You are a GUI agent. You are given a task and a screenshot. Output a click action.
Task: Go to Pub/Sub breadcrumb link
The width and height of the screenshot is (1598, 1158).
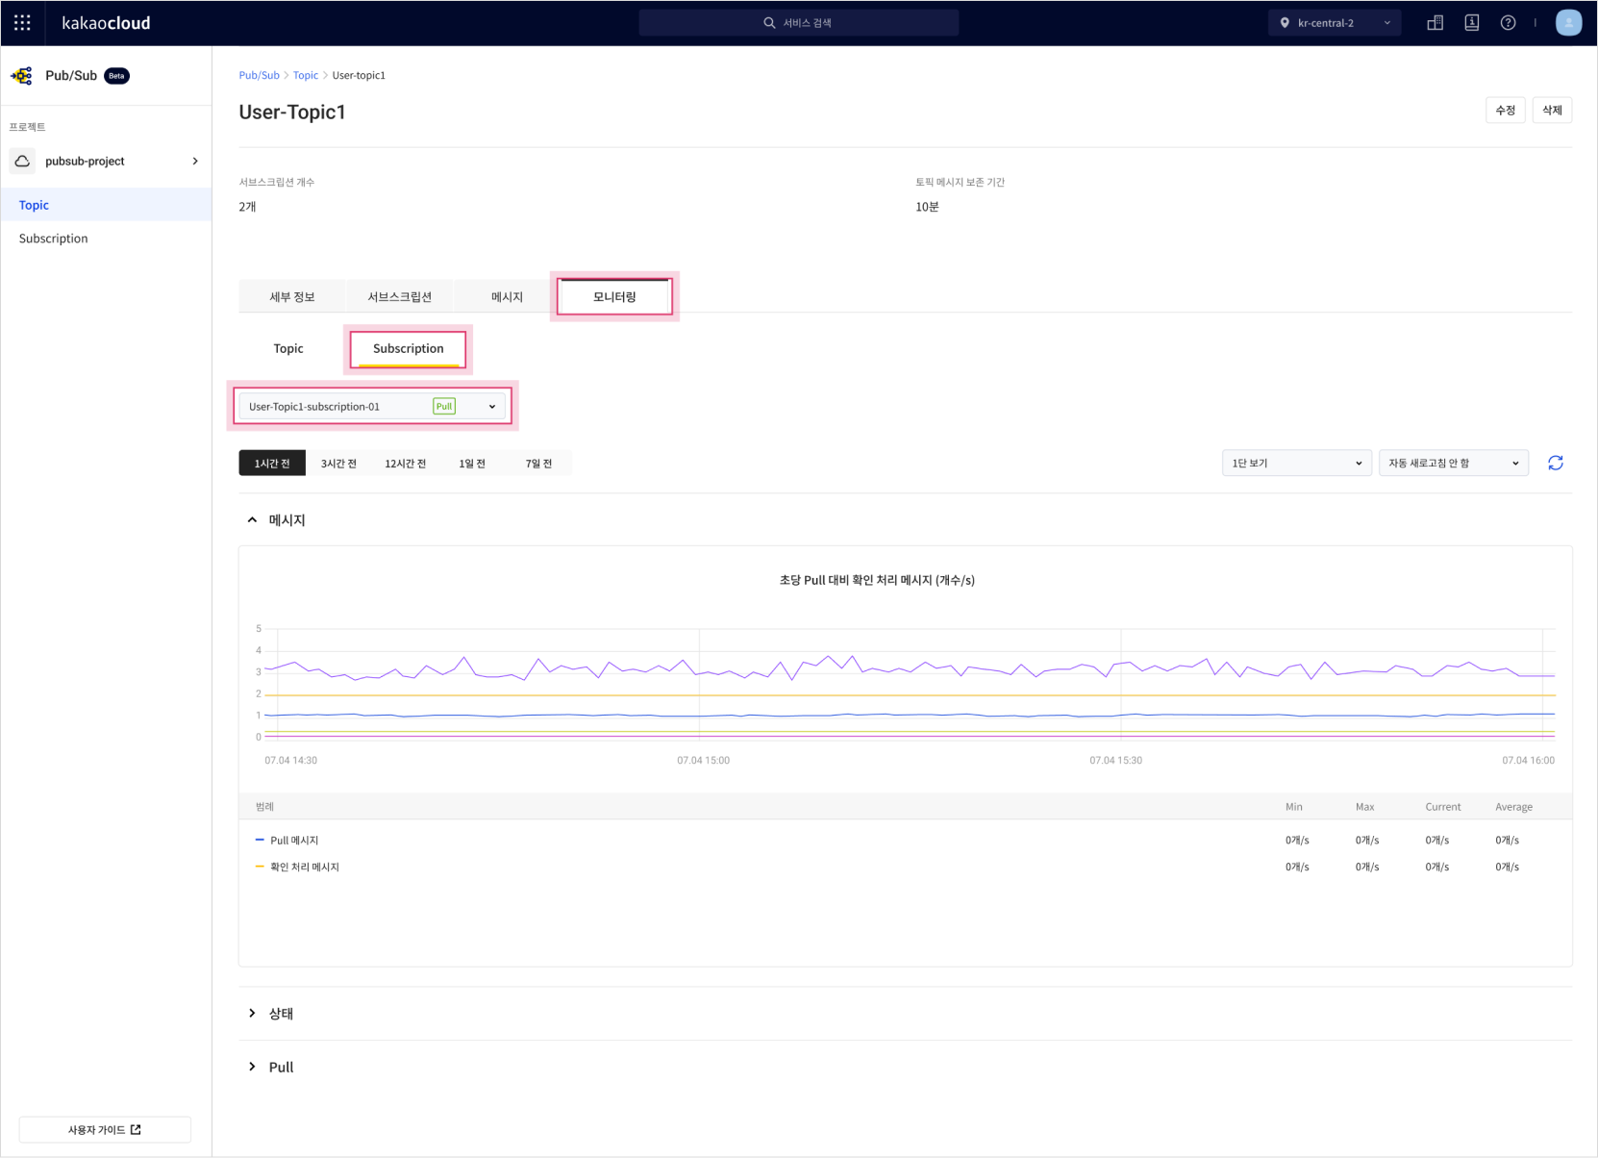[x=259, y=75]
